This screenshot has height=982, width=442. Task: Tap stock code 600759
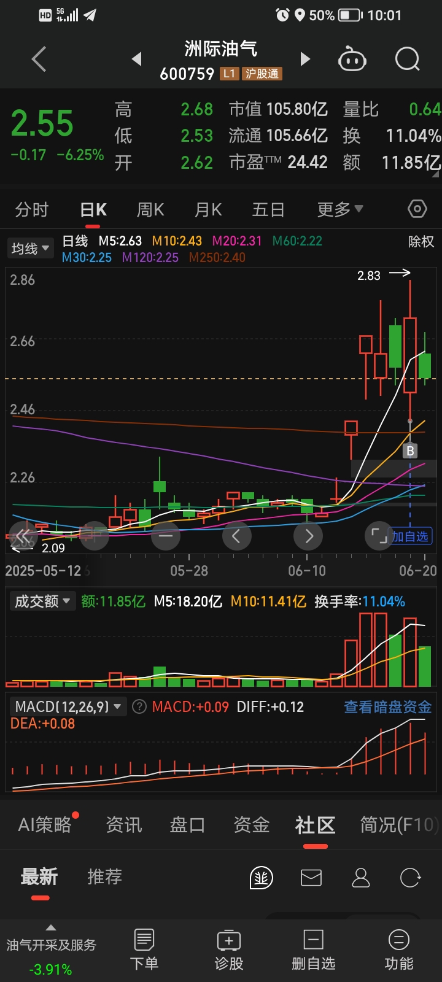(x=187, y=74)
